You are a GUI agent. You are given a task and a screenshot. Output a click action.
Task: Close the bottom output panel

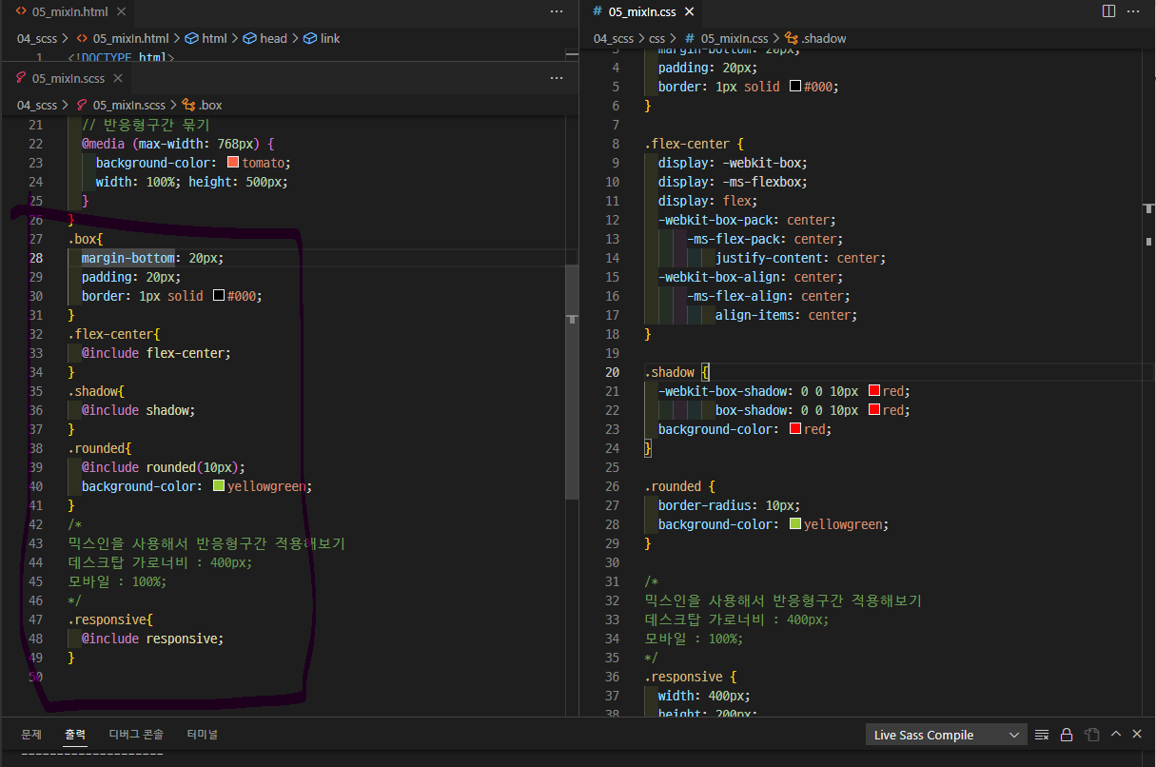coord(1137,735)
